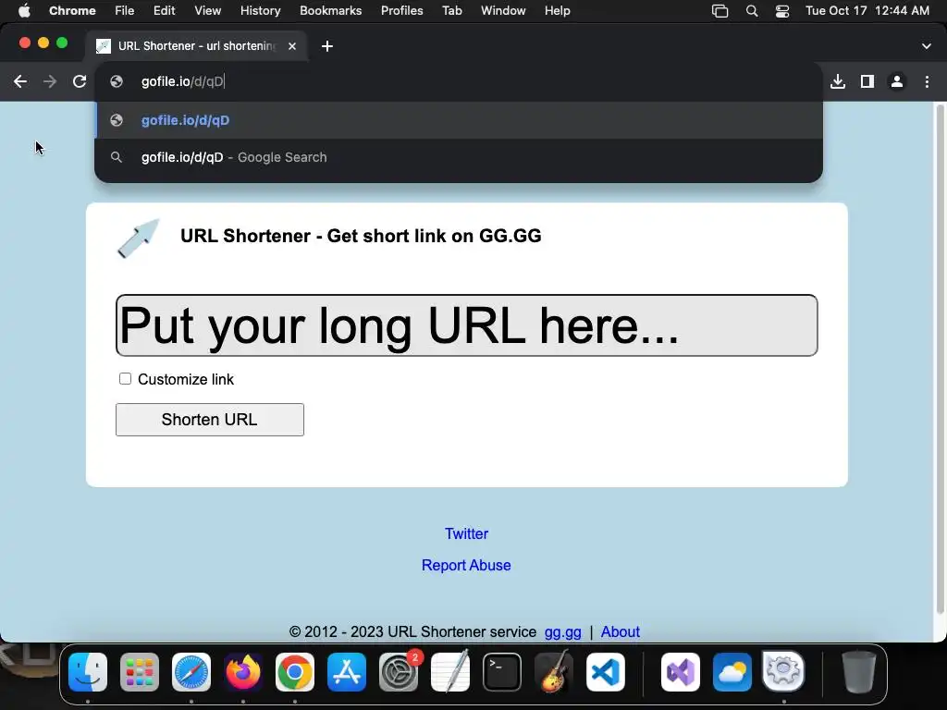Image resolution: width=947 pixels, height=710 pixels.
Task: Open the Report Abuse link
Action: tap(466, 565)
